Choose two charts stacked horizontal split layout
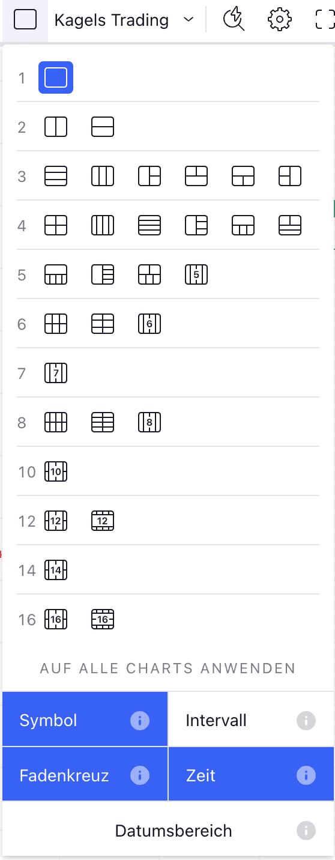The height and width of the screenshot is (860, 335). [103, 127]
